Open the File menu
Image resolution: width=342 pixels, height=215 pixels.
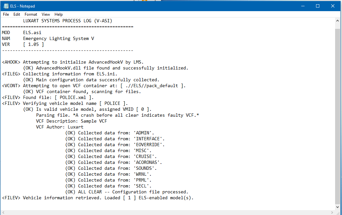coord(6,14)
